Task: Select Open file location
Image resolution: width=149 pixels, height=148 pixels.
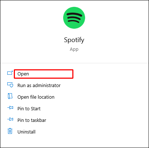Action: tap(36, 97)
